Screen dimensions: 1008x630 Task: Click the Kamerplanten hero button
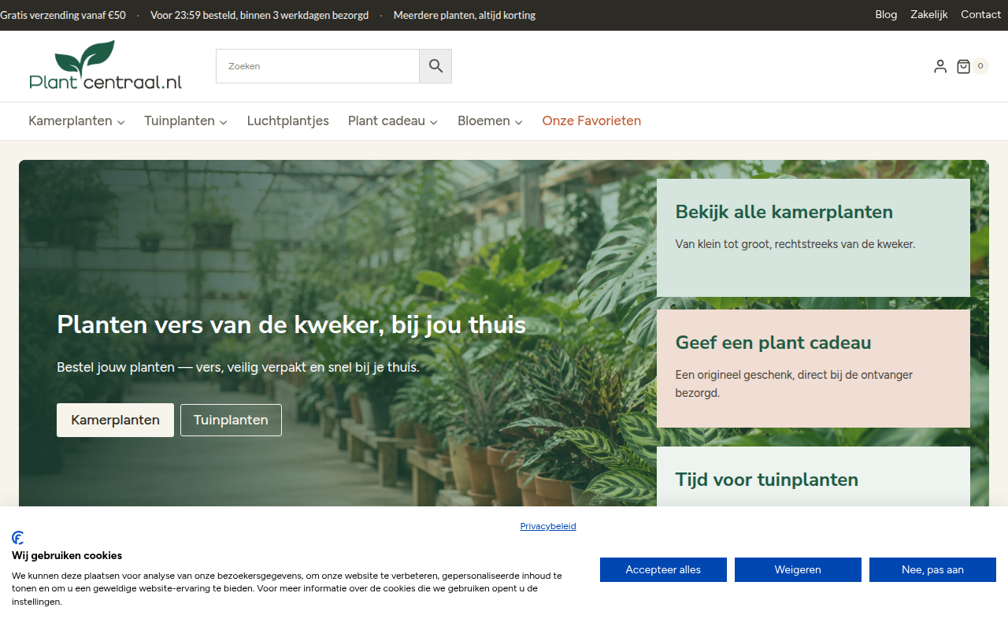(115, 420)
